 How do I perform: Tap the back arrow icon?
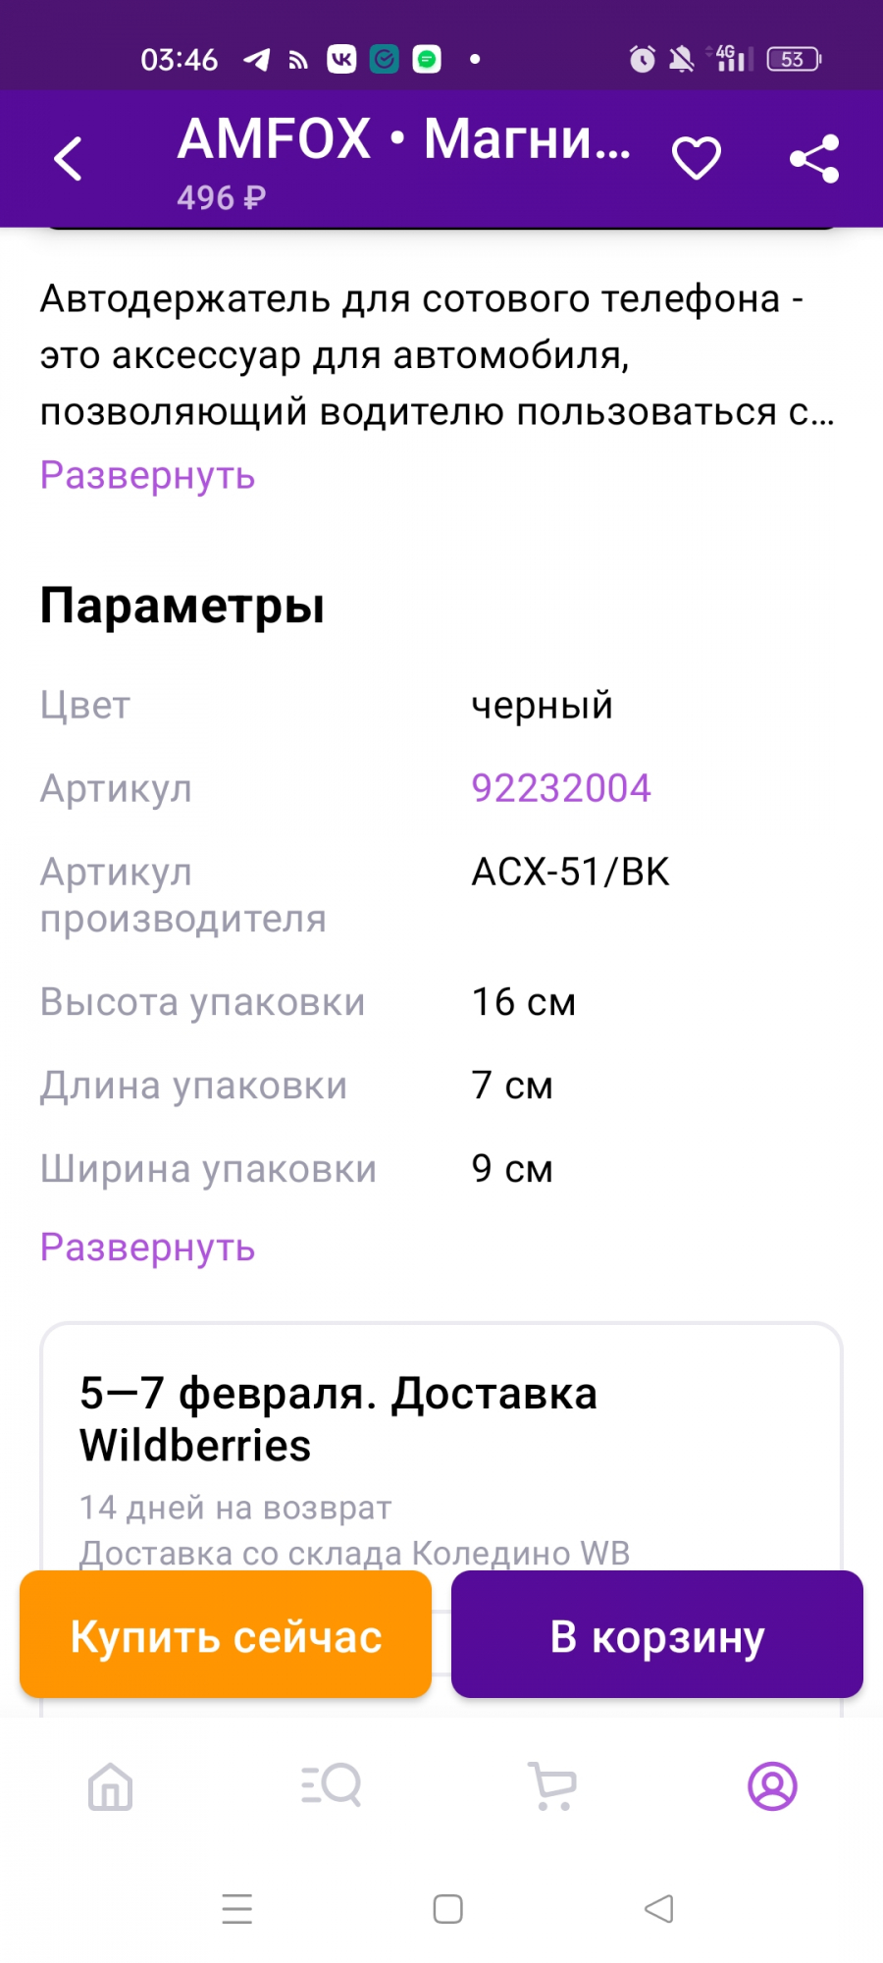(x=68, y=158)
